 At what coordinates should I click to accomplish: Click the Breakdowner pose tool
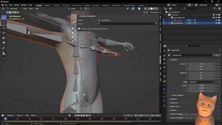click(x=4, y=59)
